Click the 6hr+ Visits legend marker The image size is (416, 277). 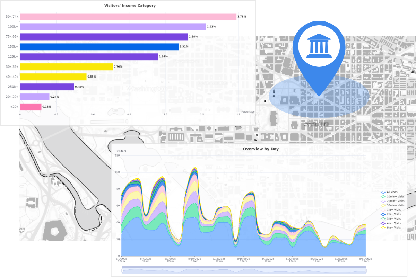pyautogui.click(x=383, y=228)
